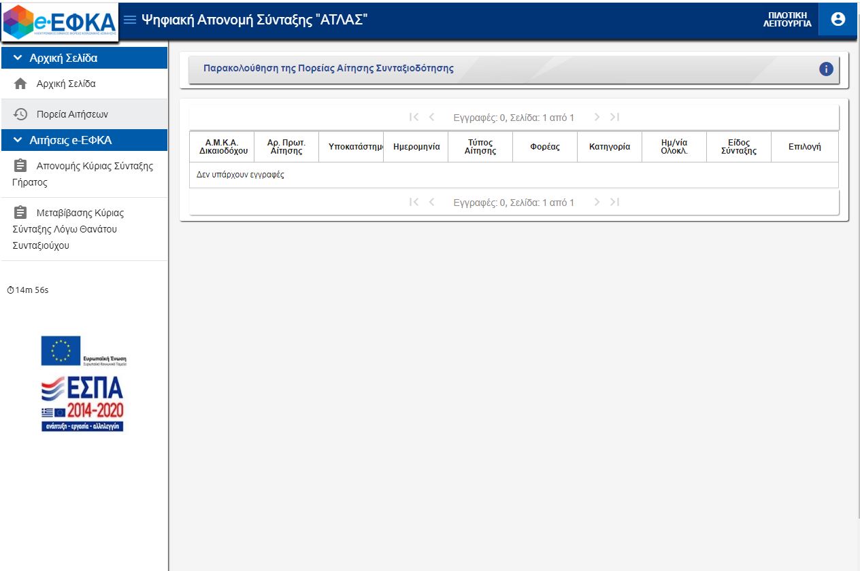Collapse the Αιτήσεις e-ΕΦΚΑ sidebar section

pos(18,140)
